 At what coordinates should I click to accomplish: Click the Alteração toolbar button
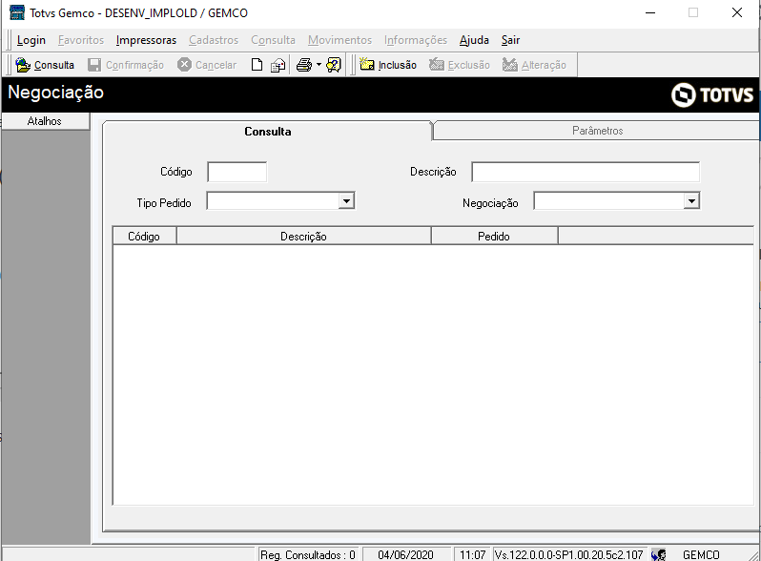(534, 65)
